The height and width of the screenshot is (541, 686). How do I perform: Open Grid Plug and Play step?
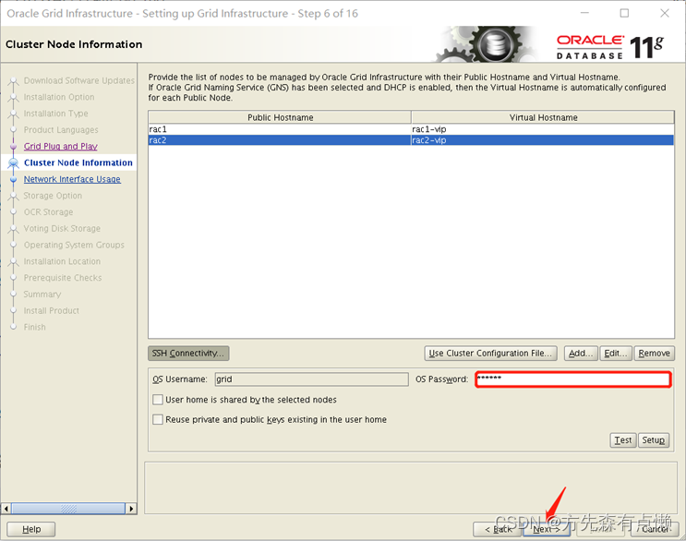pyautogui.click(x=61, y=147)
